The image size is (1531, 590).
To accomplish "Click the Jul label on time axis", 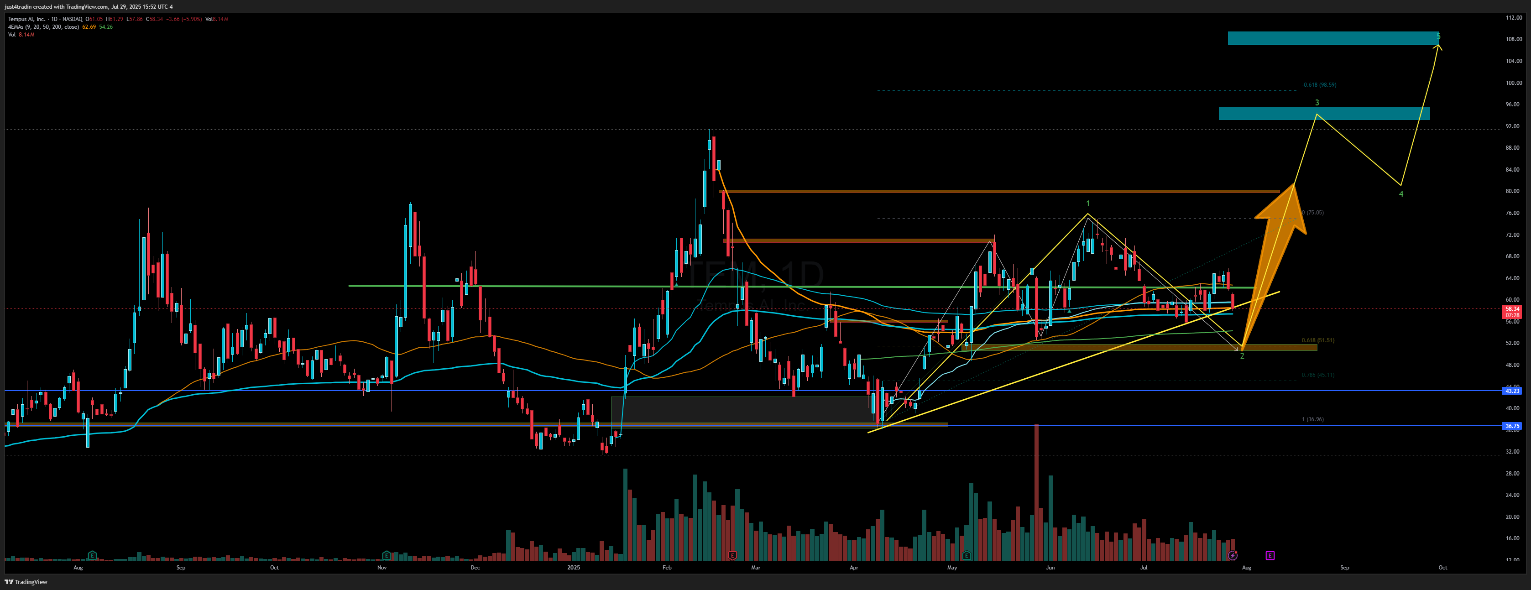I will coord(1144,568).
